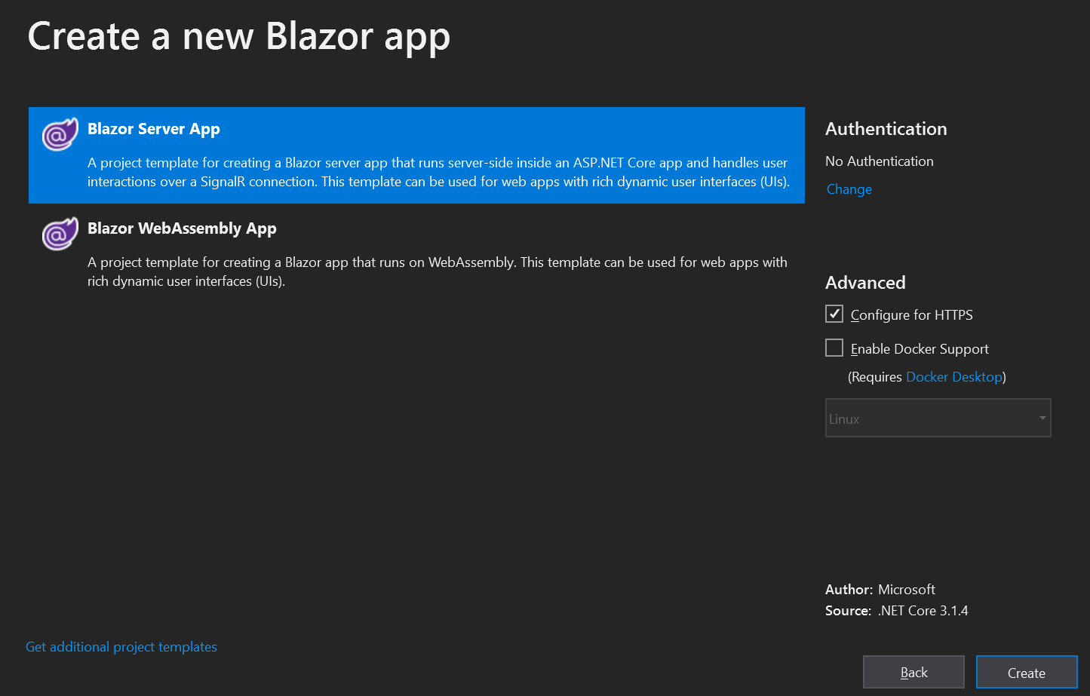
Task: Toggle the HTTPS configuration checkbox
Action: tap(834, 314)
